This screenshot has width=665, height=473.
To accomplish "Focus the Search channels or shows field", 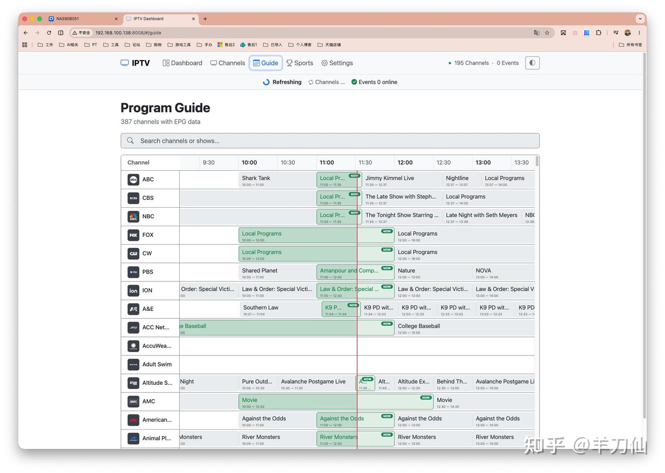I will point(330,141).
